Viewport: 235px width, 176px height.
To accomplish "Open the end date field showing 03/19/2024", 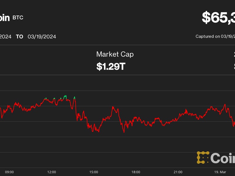I will click(x=41, y=36).
